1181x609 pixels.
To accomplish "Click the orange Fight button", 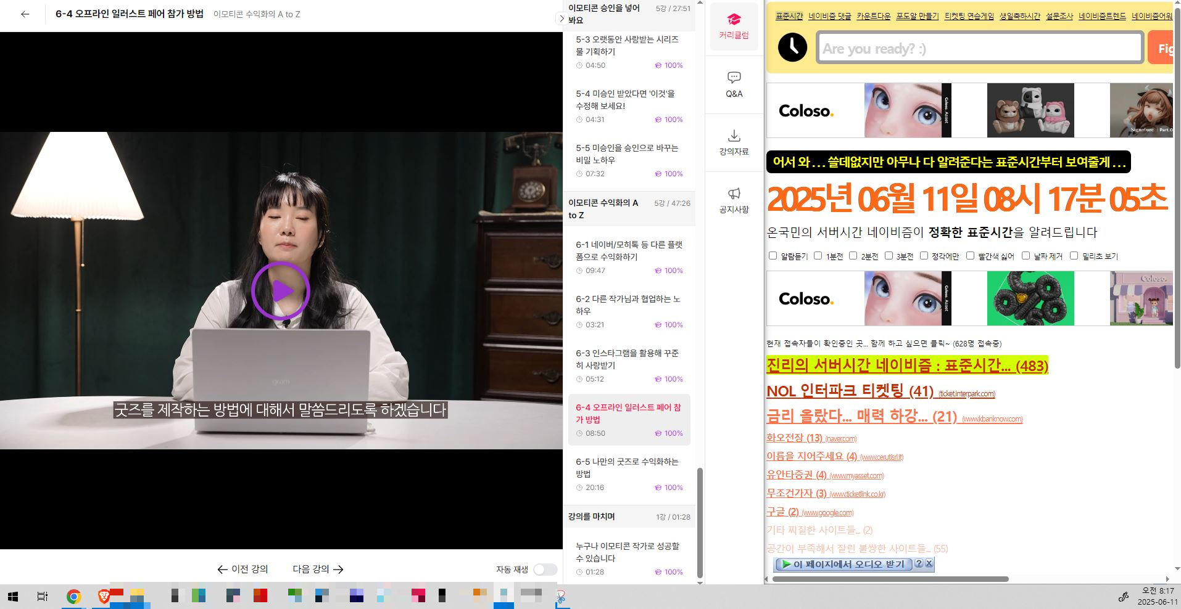I will (1161, 48).
